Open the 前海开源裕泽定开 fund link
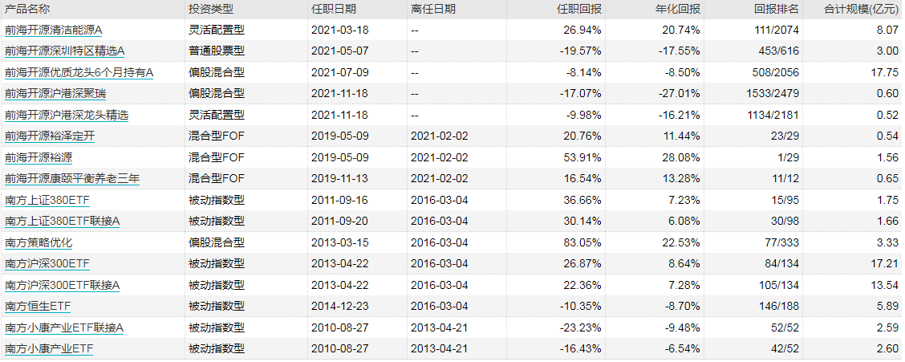The width and height of the screenshot is (905, 362). pos(50,136)
